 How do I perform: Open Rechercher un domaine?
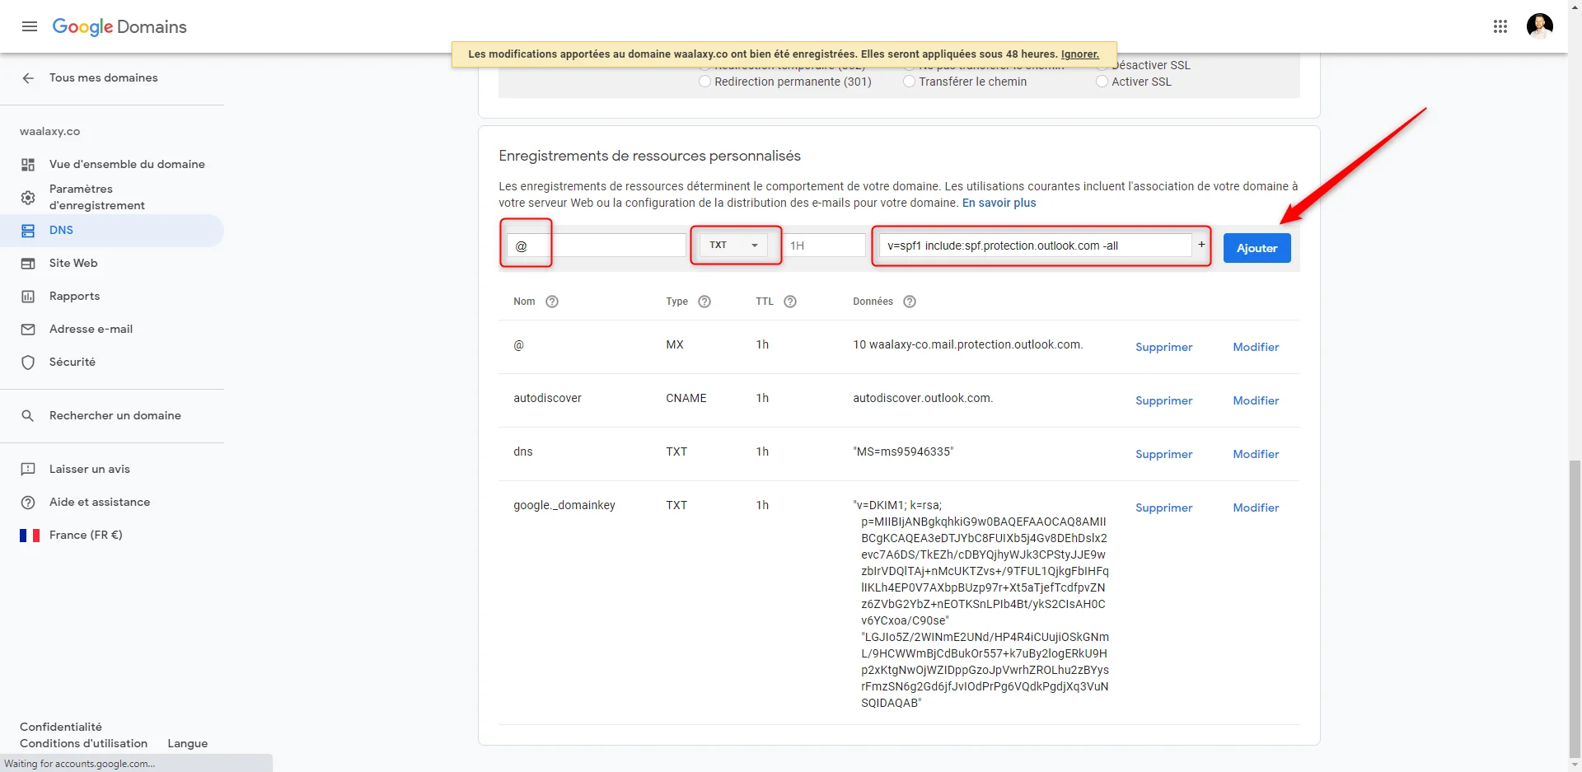coord(115,415)
